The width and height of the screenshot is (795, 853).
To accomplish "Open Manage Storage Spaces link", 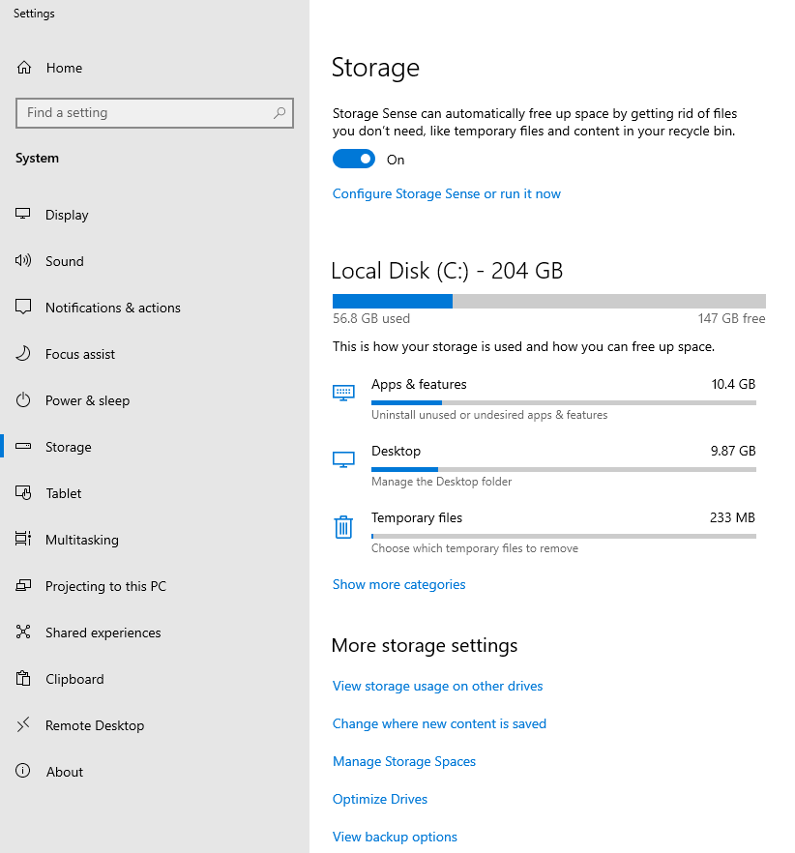I will 403,761.
